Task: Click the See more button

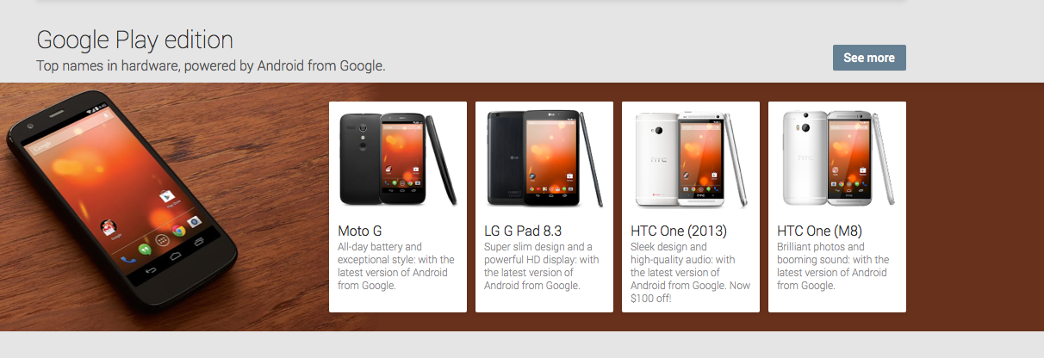Action: pos(869,58)
